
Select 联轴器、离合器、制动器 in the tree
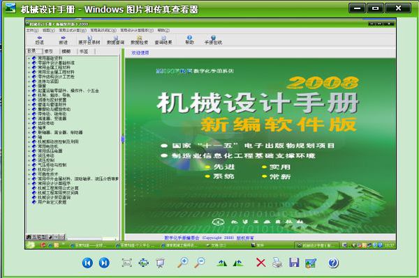coord(60,132)
